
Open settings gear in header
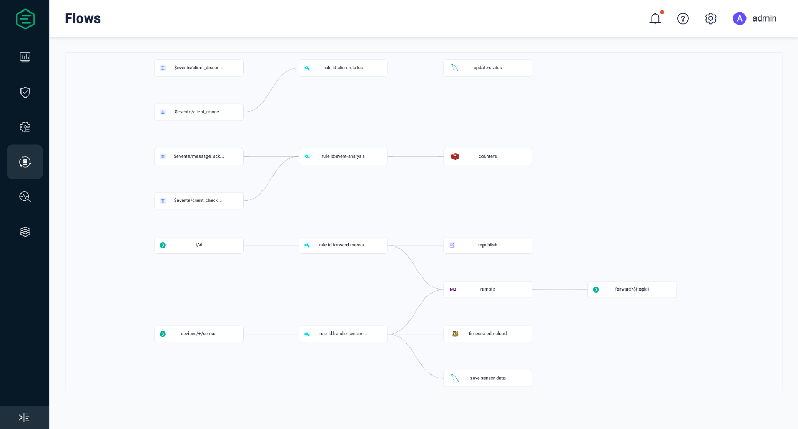711,18
